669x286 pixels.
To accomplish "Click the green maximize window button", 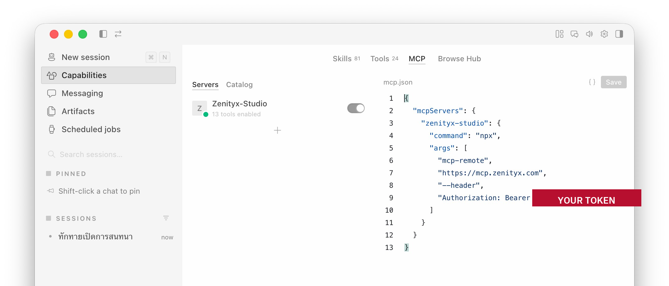I will pos(83,34).
